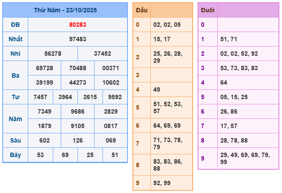Select Năm prize number 7349
The height and width of the screenshot is (193, 282).
click(x=44, y=111)
